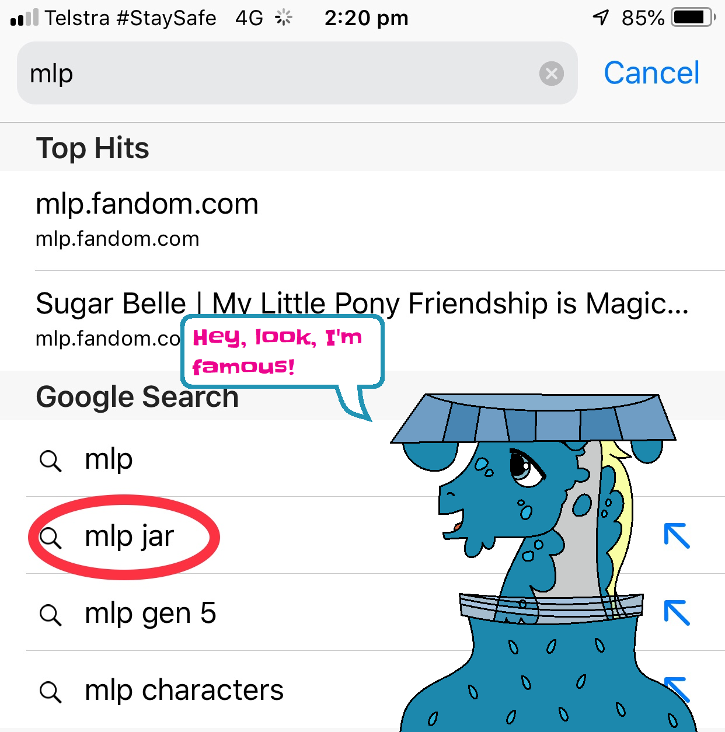Select the plain "mlp" search suggestion text
Viewport: 725px width, 732px height.
[109, 459]
